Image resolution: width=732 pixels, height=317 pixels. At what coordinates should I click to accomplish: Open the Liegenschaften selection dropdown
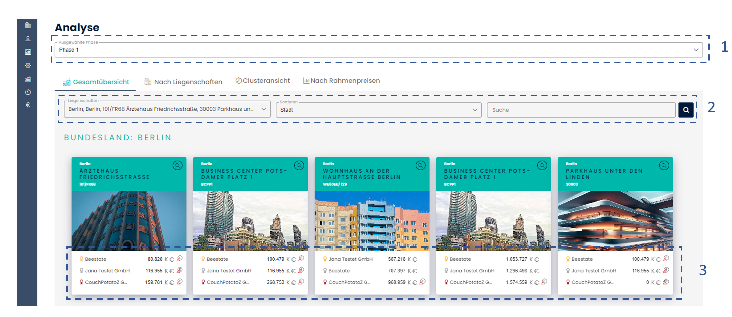click(x=167, y=110)
